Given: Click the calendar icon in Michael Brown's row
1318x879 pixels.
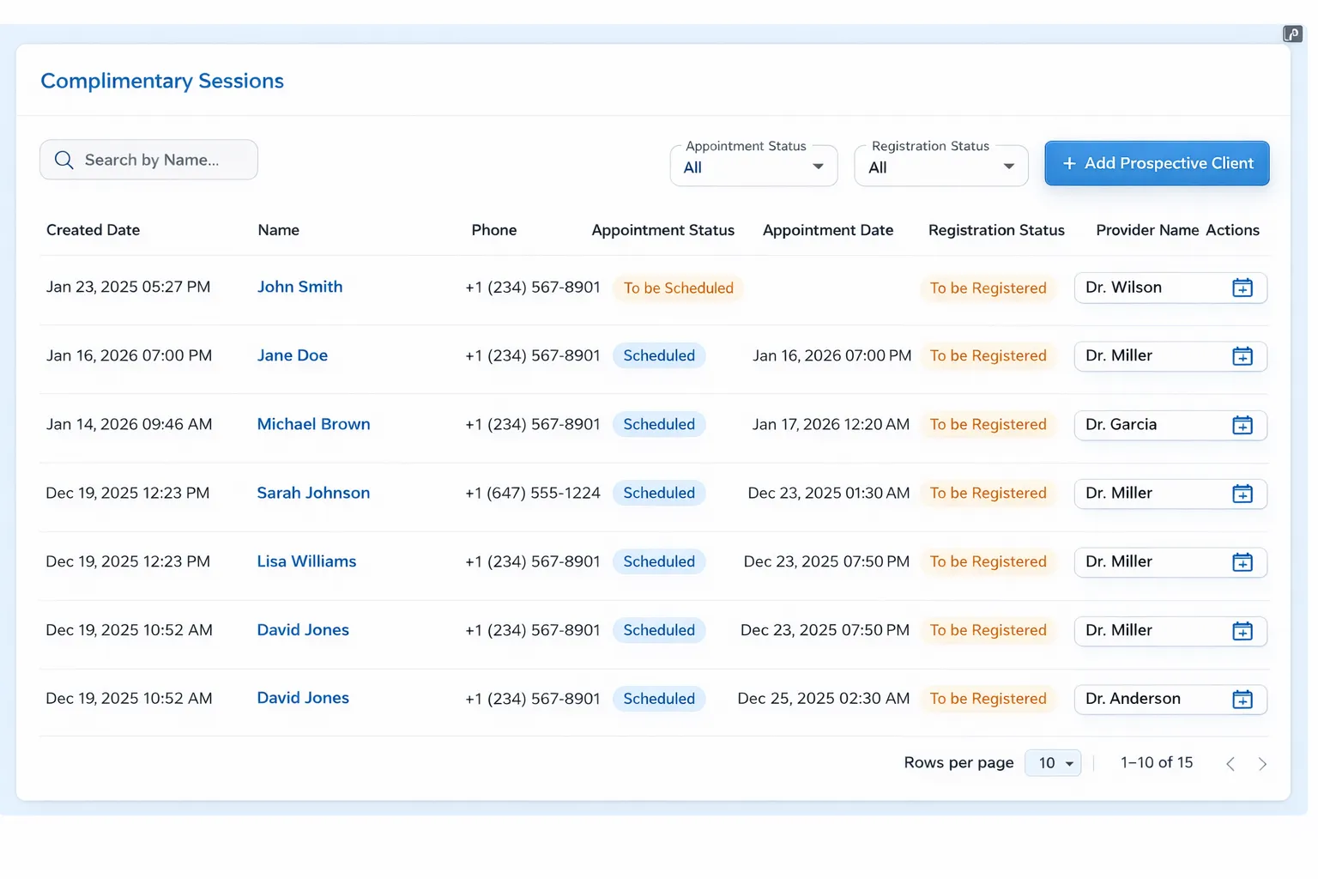Looking at the screenshot, I should point(1242,425).
